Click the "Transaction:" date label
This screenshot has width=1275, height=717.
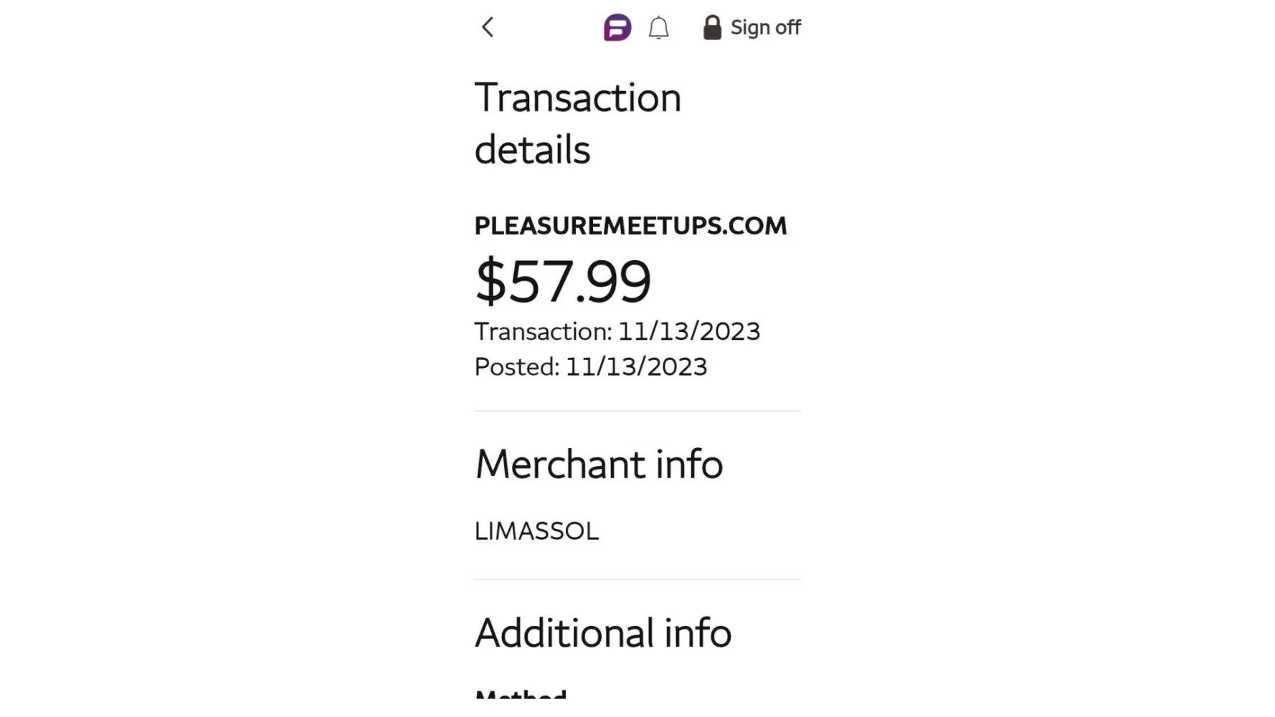(x=543, y=332)
